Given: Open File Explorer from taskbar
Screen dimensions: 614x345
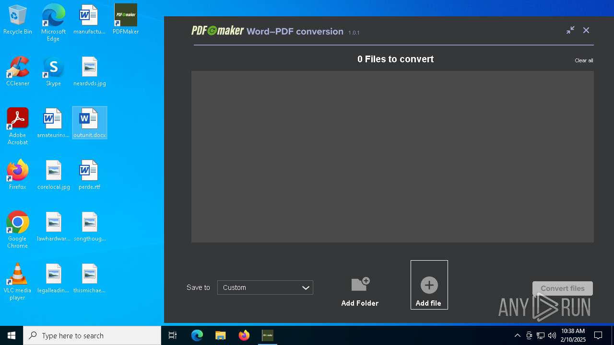Looking at the screenshot, I should tap(221, 335).
